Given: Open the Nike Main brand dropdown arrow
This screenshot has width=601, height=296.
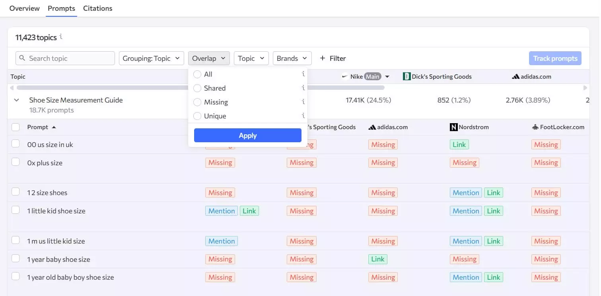Looking at the screenshot, I should tap(387, 77).
